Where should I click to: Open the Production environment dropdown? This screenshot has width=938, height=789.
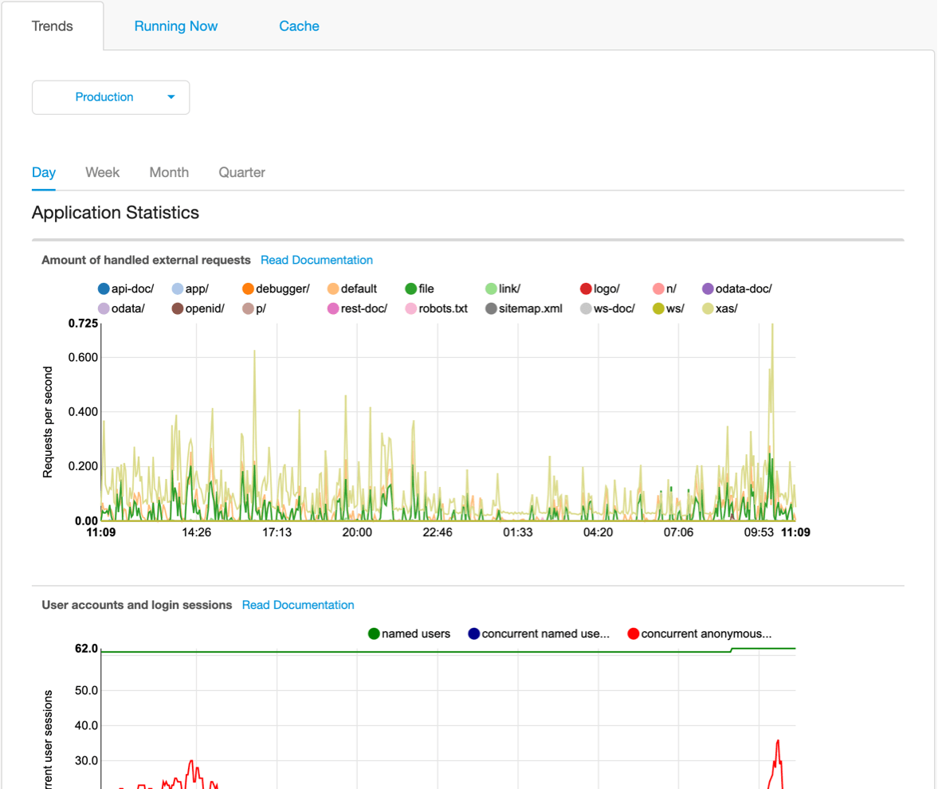pyautogui.click(x=111, y=97)
